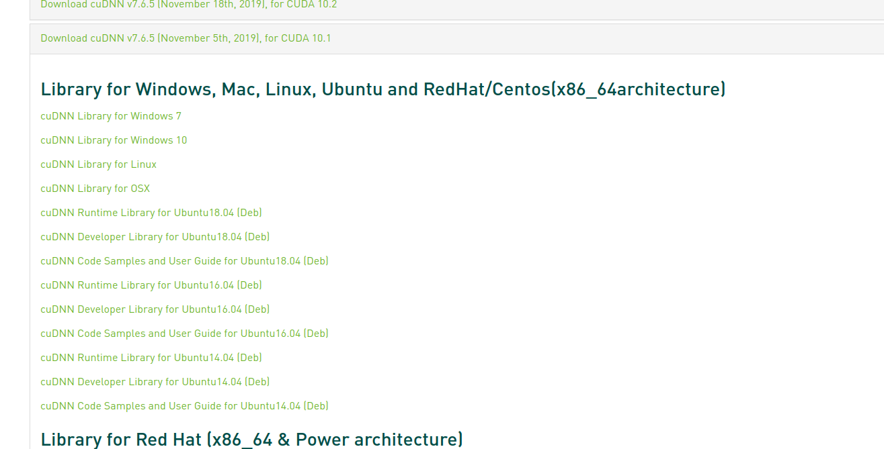
Task: Get cuDNN Developer Library for Ubuntu18.04 (Deb)
Action: click(155, 237)
